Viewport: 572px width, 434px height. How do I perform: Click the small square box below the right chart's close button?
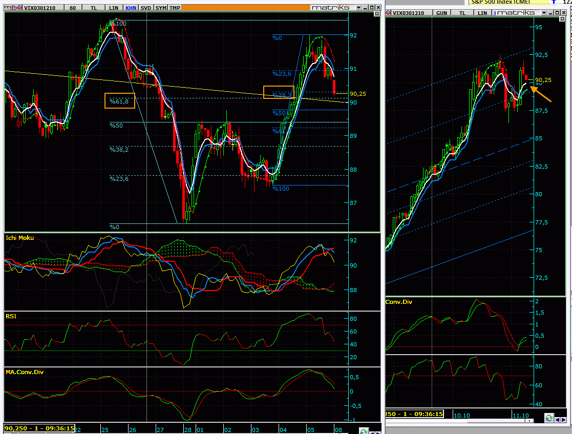pyautogui.click(x=562, y=18)
